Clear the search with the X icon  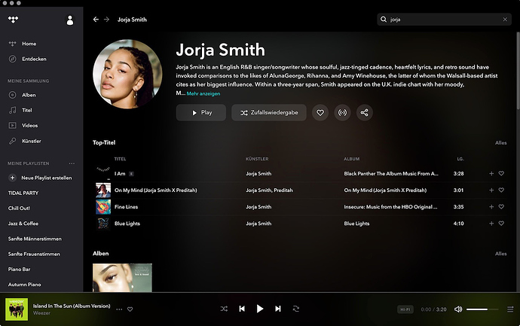505,20
